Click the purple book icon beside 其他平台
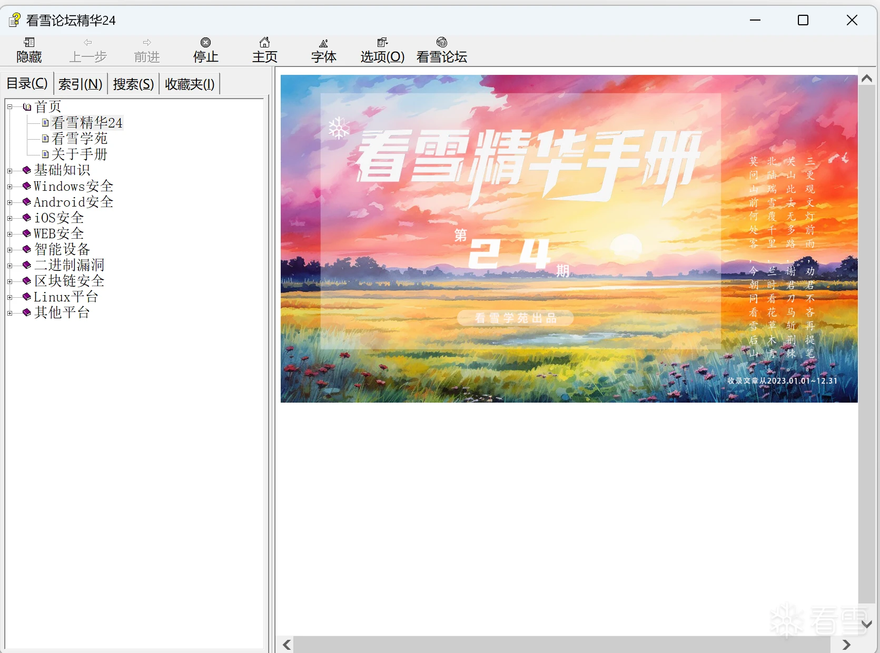 point(27,313)
